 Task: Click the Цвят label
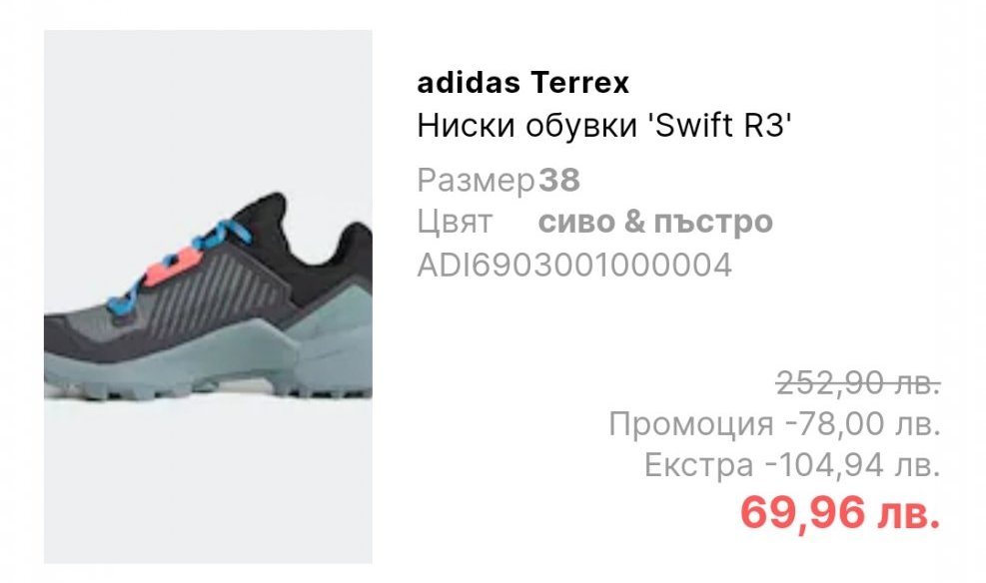tap(454, 222)
